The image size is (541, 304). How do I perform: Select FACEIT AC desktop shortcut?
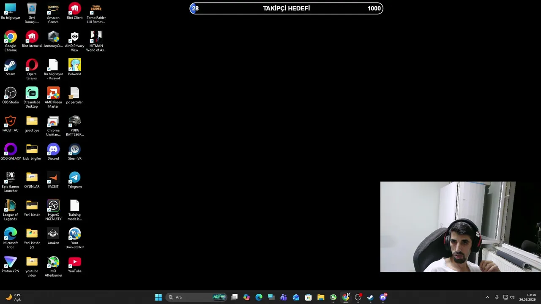(x=11, y=124)
